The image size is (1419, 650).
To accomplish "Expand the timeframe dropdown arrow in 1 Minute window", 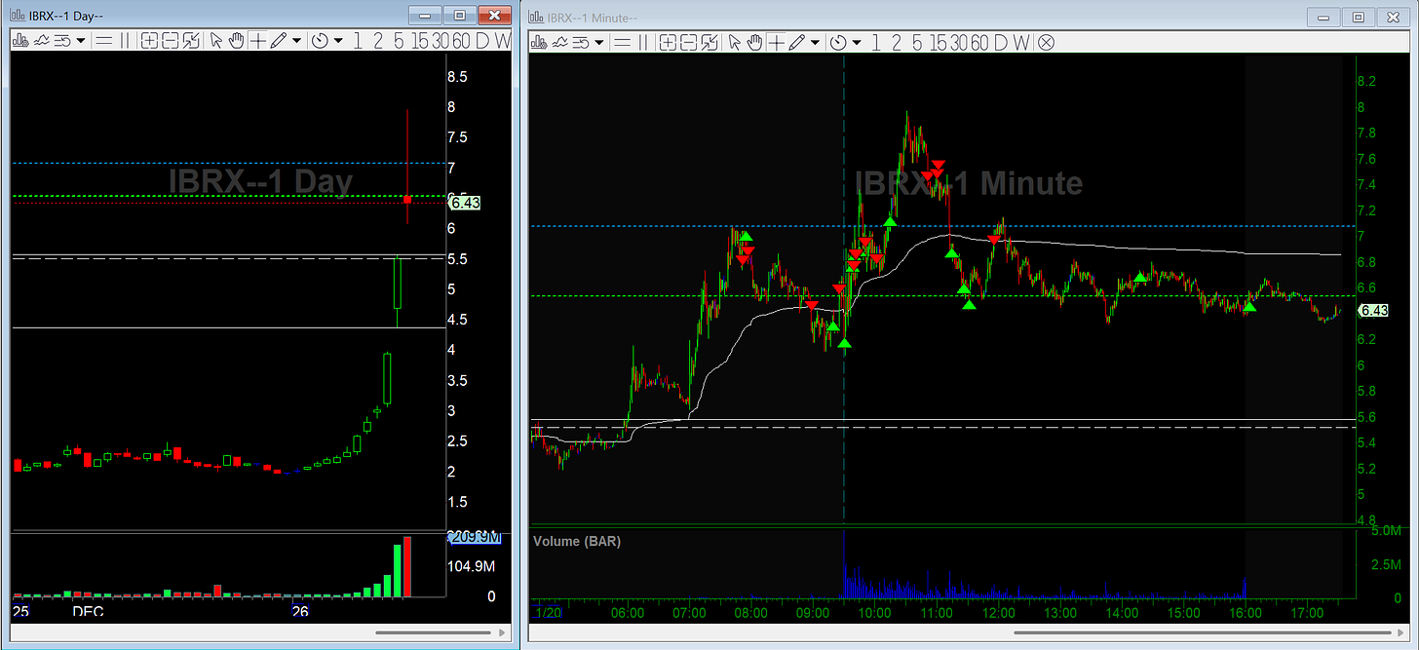I will [856, 42].
